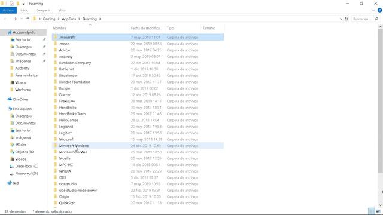Select the obs-studio-node-server folder name
383x215 pixels.
(78, 190)
